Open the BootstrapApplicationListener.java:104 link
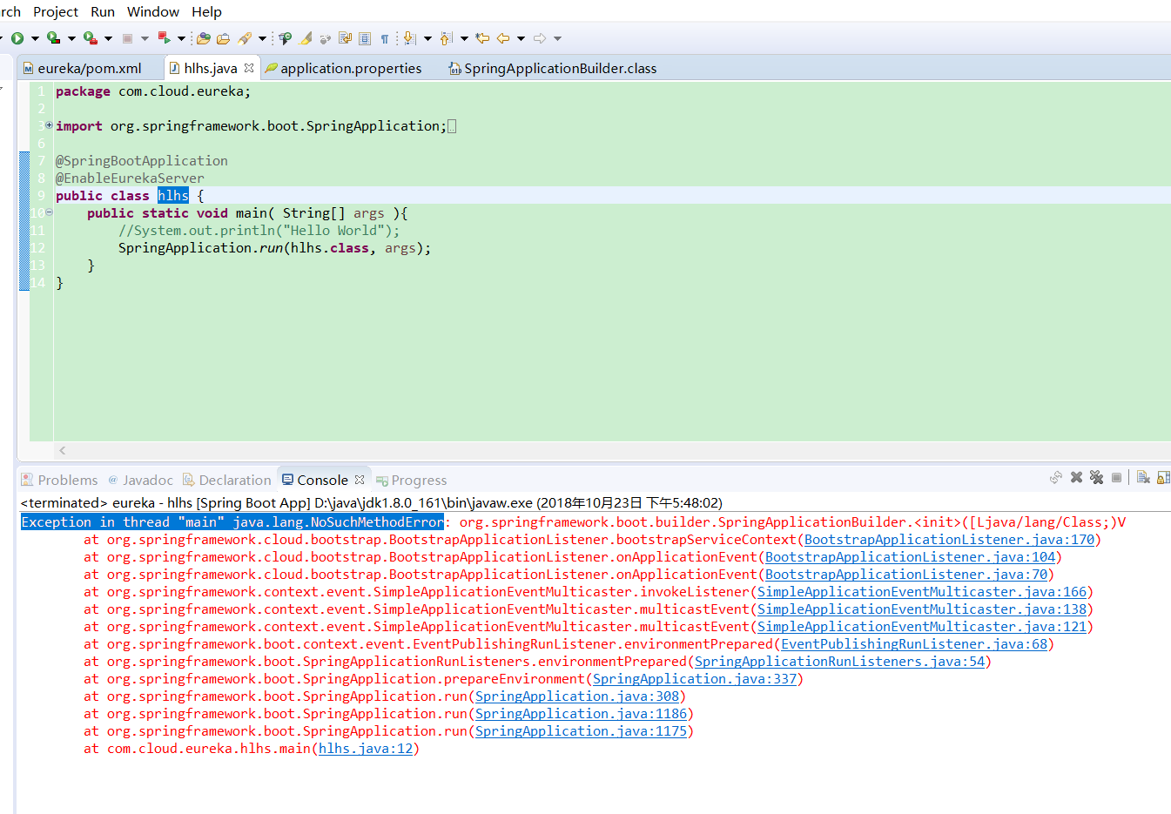Image resolution: width=1171 pixels, height=814 pixels. tap(911, 557)
